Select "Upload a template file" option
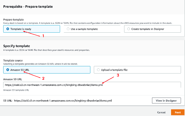 coord(98,70)
